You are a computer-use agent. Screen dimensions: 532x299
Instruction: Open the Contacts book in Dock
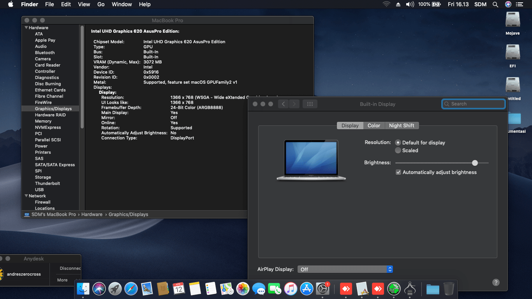click(x=163, y=288)
